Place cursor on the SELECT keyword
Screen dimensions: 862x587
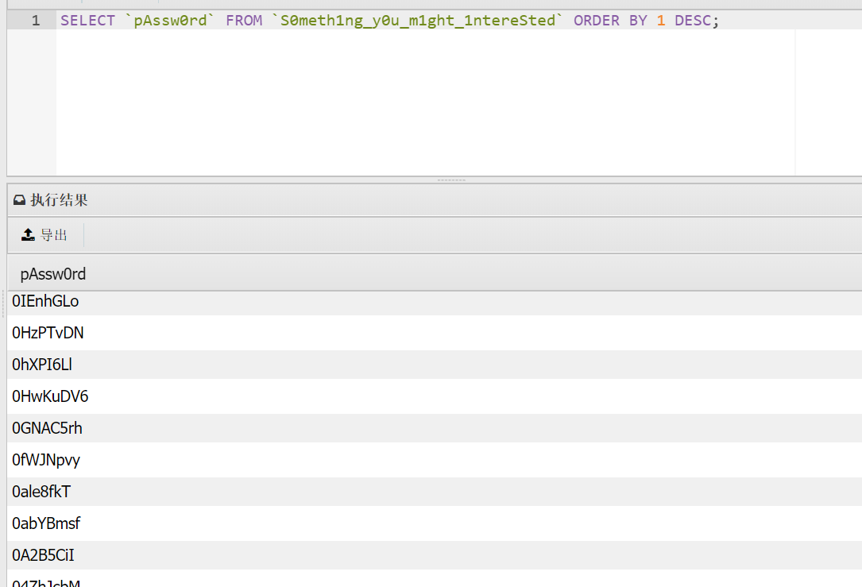coord(87,21)
